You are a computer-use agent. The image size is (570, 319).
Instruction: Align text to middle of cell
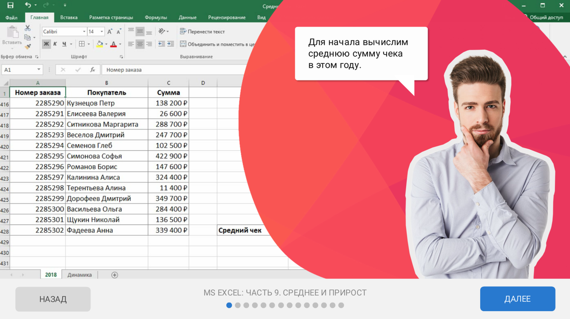coord(140,31)
